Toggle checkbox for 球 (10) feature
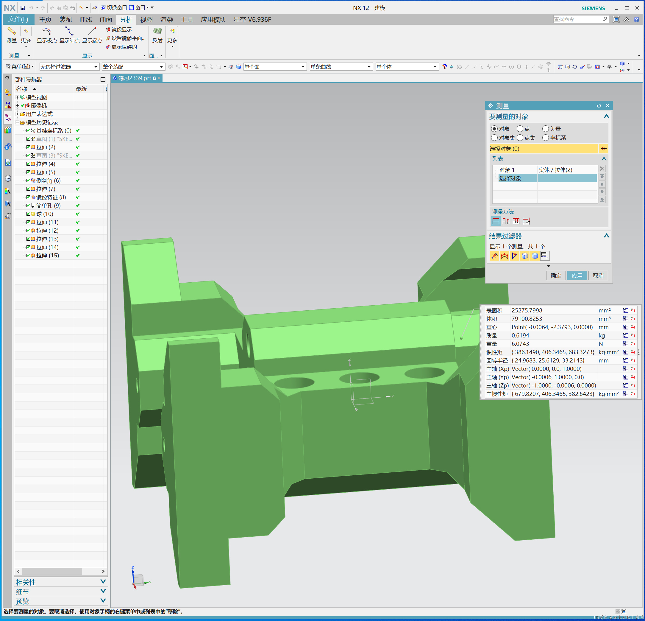The image size is (645, 621). coord(28,214)
